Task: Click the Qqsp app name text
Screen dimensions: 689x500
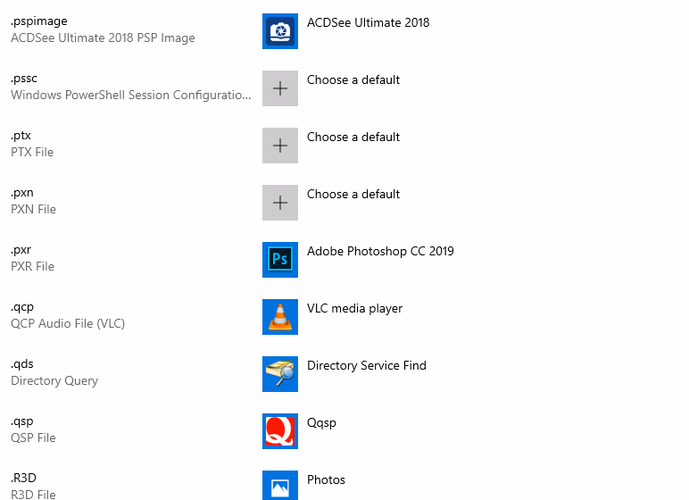Action: tap(321, 422)
